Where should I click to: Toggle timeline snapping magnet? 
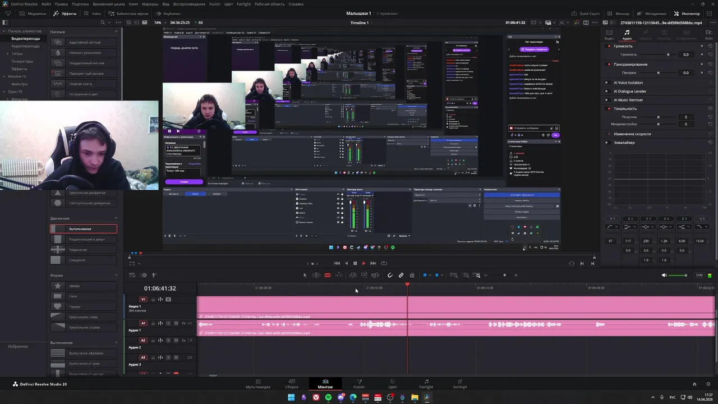tap(390, 276)
